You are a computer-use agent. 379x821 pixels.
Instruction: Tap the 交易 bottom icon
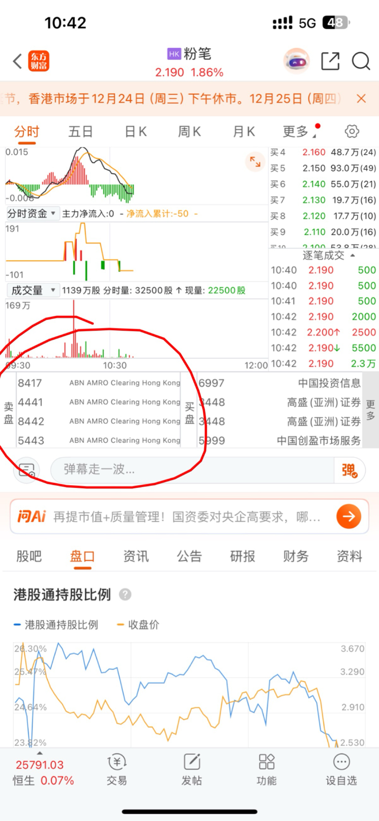point(117,770)
